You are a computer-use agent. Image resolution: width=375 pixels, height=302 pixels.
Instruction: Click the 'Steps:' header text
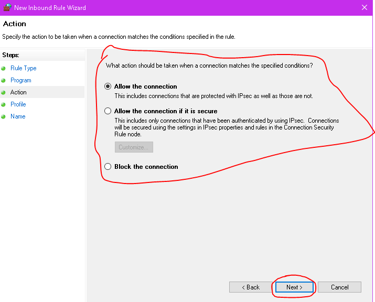[x=11, y=55]
